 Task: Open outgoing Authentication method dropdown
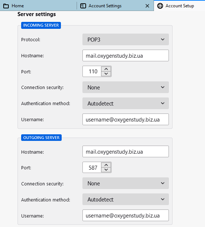(125, 199)
